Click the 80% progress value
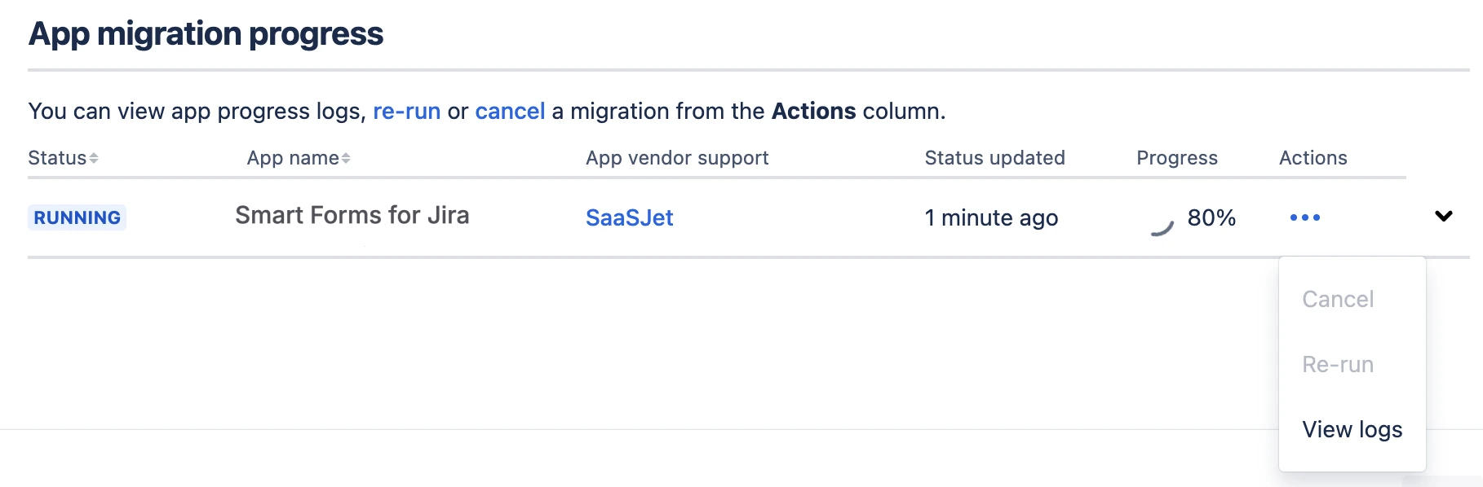The image size is (1483, 487). coord(1211,217)
